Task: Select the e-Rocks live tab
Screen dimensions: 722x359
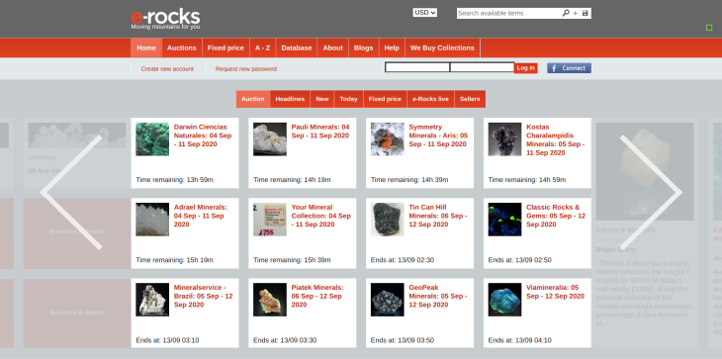Action: click(430, 99)
